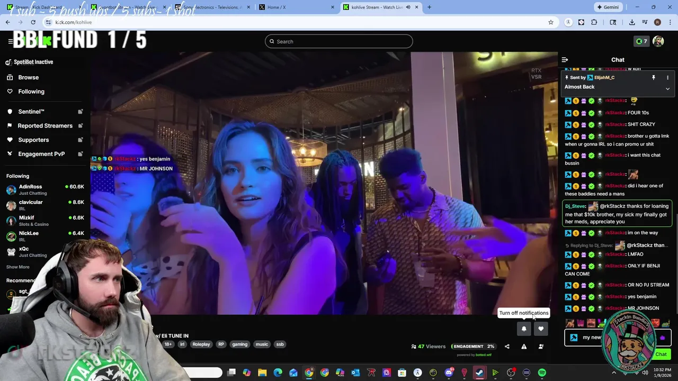Click the Gemini button in Chrome
Image resolution: width=678 pixels, height=381 pixels.
pos(608,7)
